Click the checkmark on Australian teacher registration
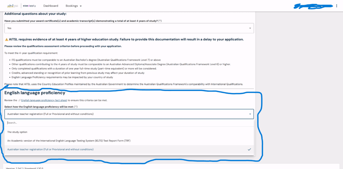Viewport: 343px width, 169px height. tap(249, 149)
